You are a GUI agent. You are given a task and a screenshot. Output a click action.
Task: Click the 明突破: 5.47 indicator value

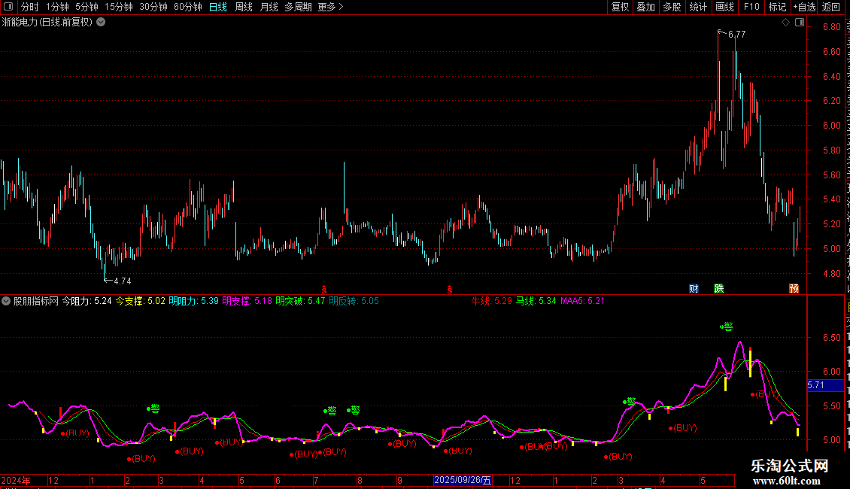(300, 301)
